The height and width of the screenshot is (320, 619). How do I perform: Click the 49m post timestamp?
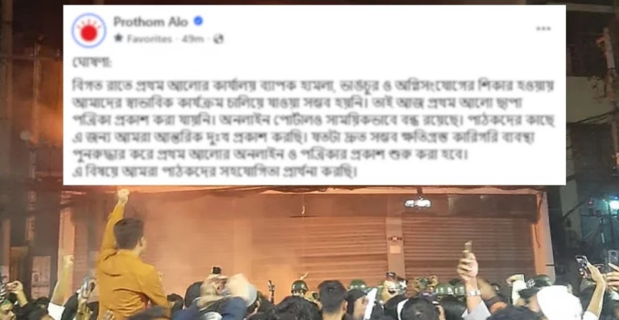click(x=193, y=38)
